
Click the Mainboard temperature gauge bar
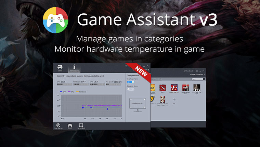(x=81, y=84)
